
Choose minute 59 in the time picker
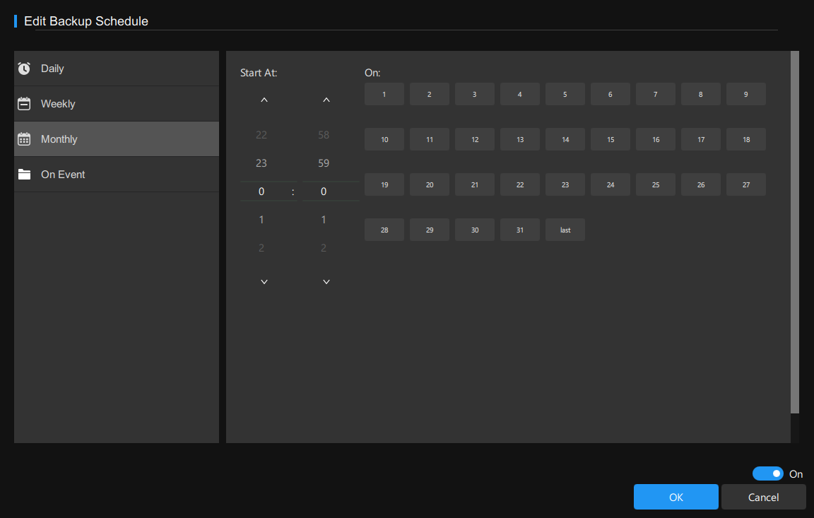point(324,163)
